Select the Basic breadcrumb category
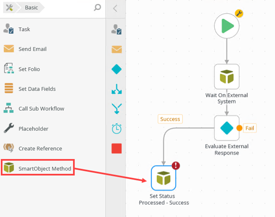The image size is (275, 217). pos(31,8)
